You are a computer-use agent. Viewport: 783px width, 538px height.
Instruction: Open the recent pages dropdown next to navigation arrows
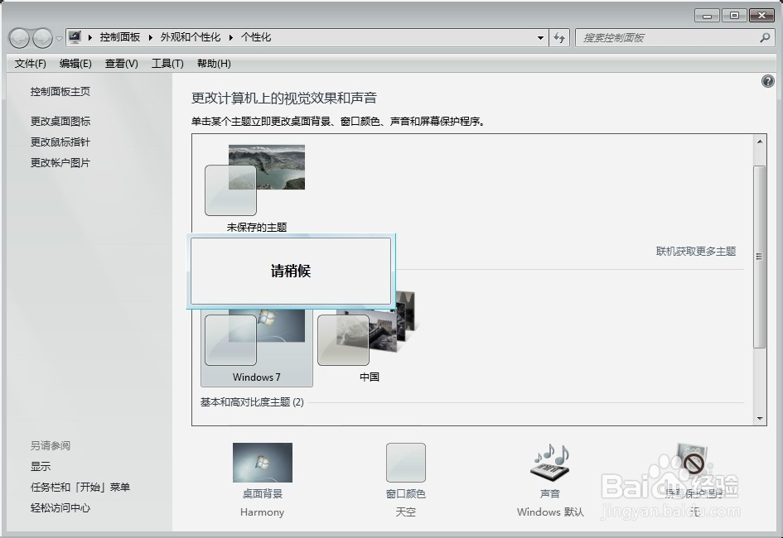tap(58, 38)
